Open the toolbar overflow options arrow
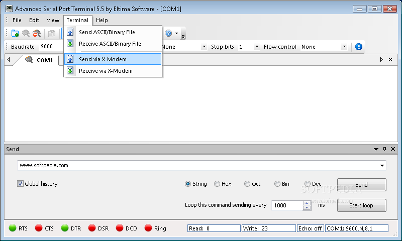 click(183, 37)
